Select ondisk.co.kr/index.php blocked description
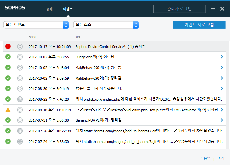This screenshot has height=166, width=230. 149,99
